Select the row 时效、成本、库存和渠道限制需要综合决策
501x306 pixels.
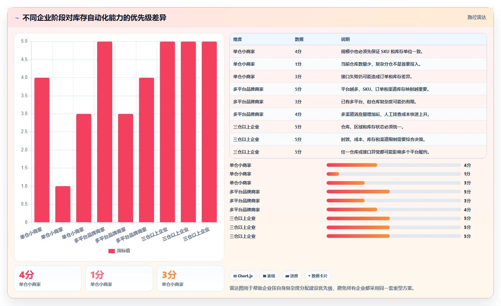pyautogui.click(x=358, y=139)
